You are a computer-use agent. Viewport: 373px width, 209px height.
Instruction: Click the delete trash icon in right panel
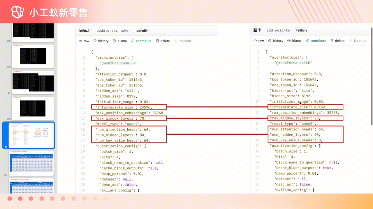(332, 41)
